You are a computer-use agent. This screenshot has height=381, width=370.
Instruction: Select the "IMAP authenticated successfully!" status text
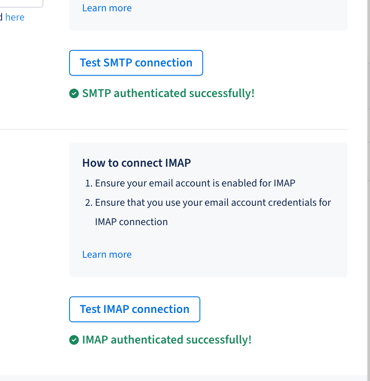coord(166,340)
